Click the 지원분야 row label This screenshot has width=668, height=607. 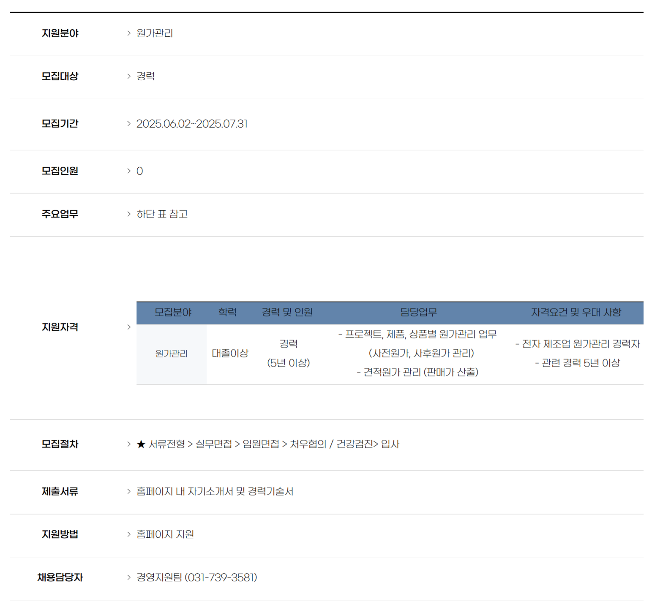point(60,33)
